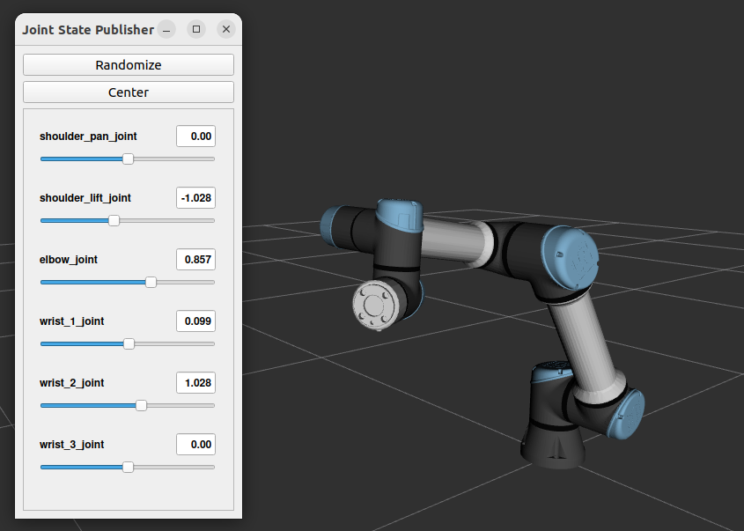Viewport: 744px width, 531px height.
Task: Focus the wrist_1_joint value field showing 0.099
Action: click(195, 321)
